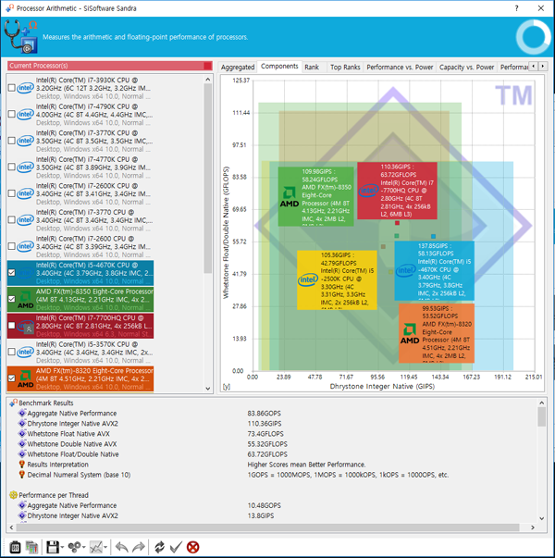Image resolution: width=555 pixels, height=558 pixels.
Task: Click the Performance per Thread gear icon
Action: click(14, 495)
